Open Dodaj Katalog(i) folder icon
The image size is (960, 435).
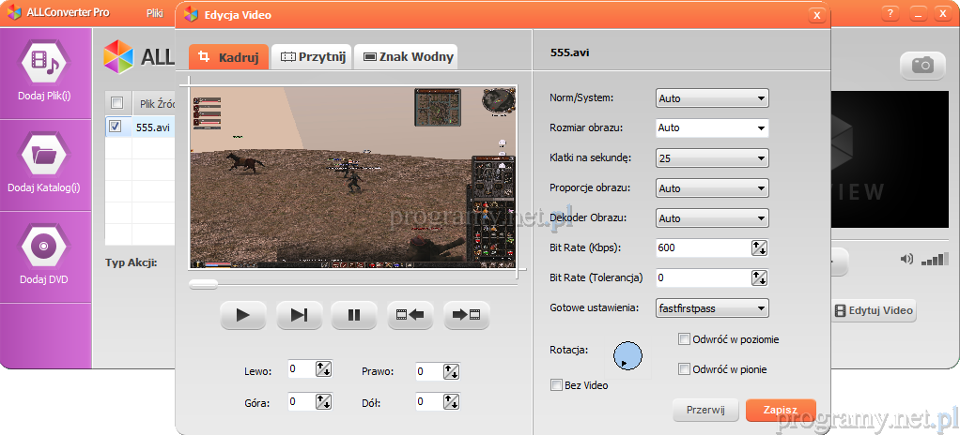pos(44,155)
